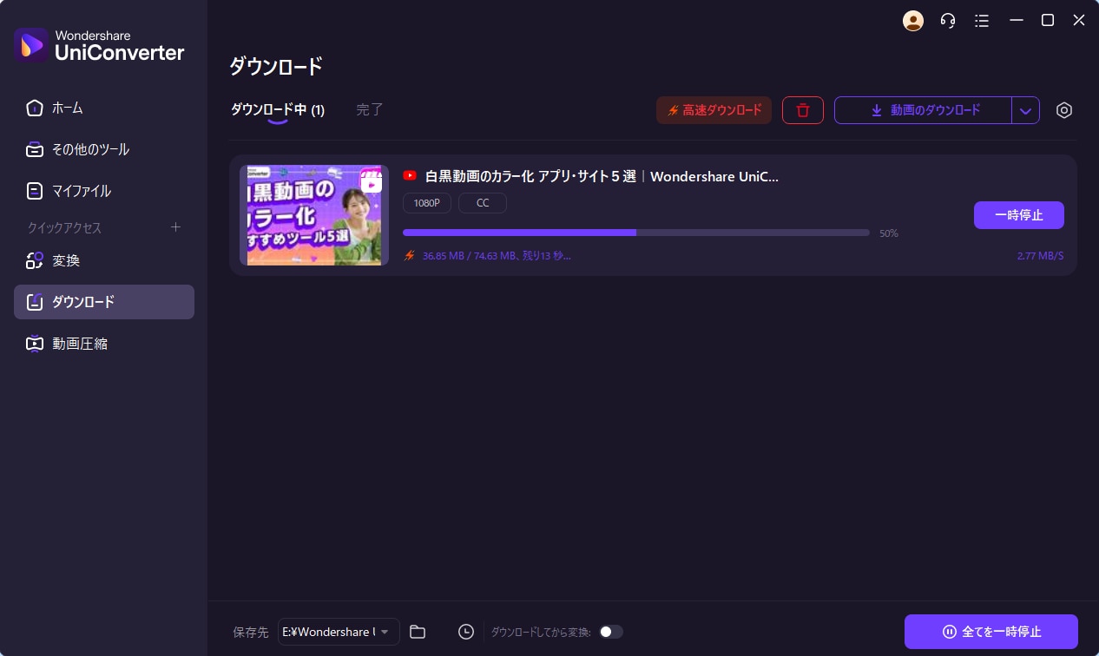Click the Wondershare UniConverter logo
The height and width of the screenshot is (656, 1099).
click(100, 44)
